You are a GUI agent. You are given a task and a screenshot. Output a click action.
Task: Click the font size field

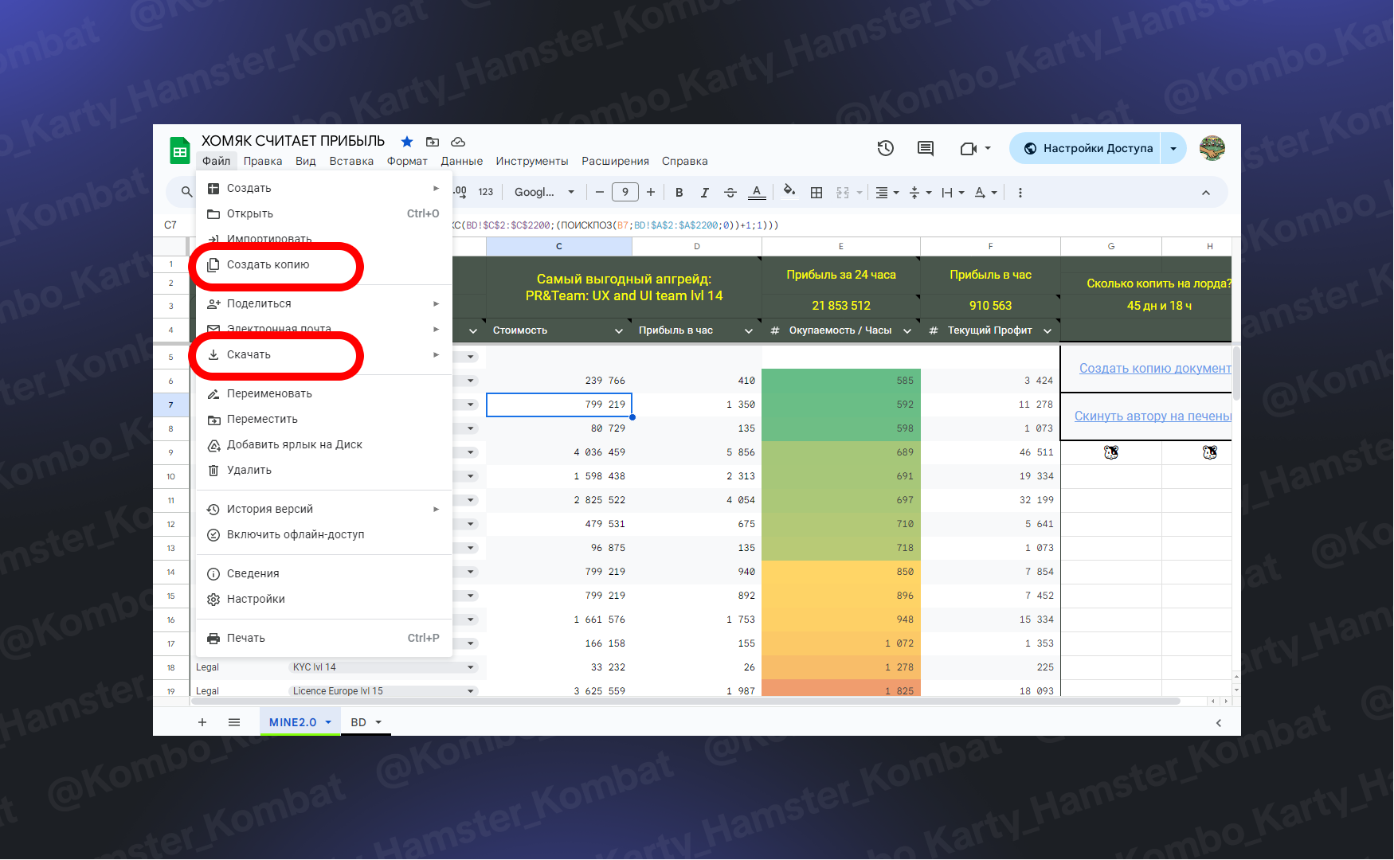625,192
